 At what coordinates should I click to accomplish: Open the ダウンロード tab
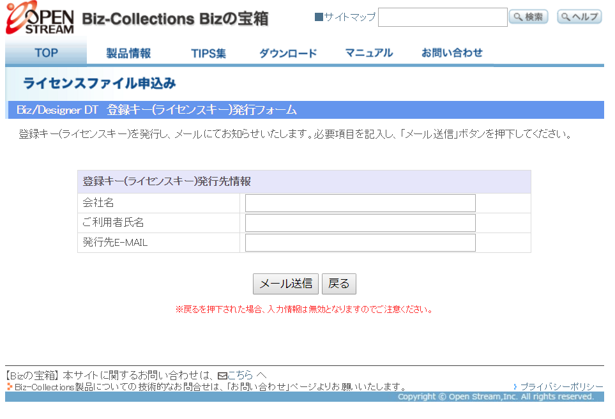(x=288, y=53)
